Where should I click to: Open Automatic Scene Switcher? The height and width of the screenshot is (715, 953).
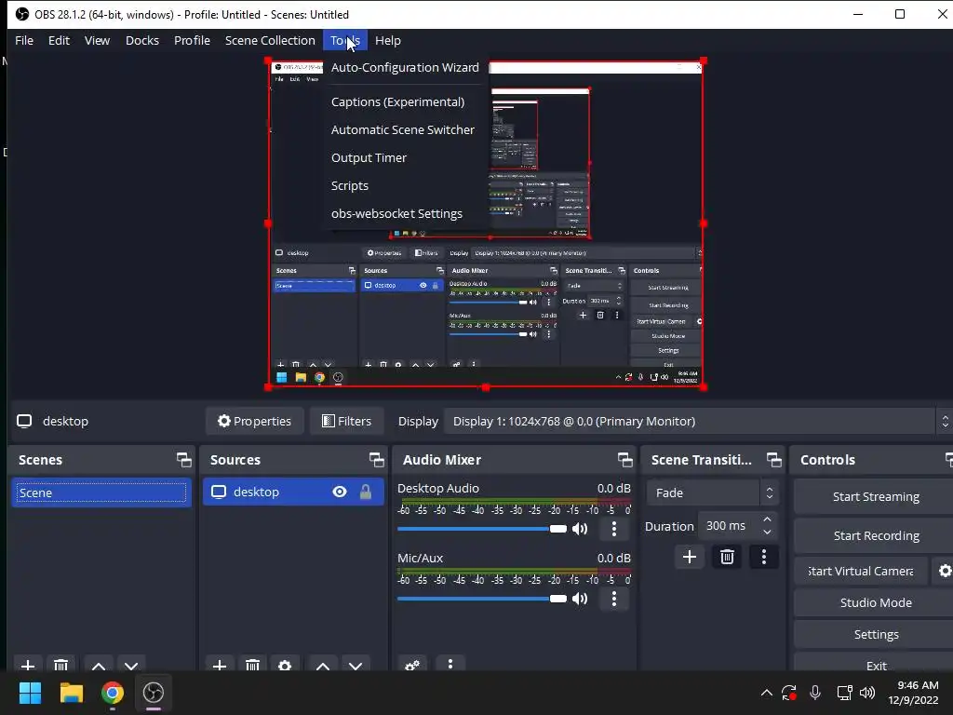point(402,129)
